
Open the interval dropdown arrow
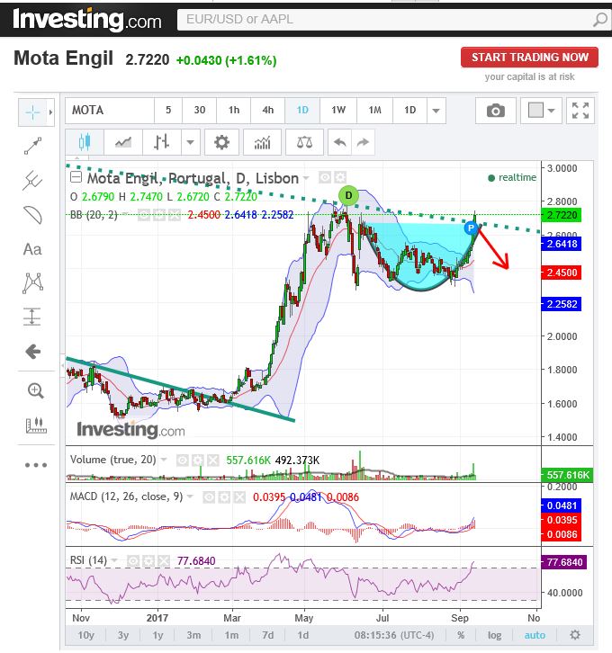[436, 111]
